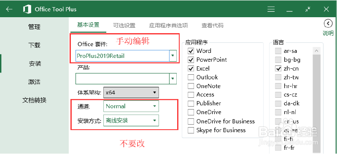This screenshot has width=337, height=154.
Task: Open the 体系架构 x64 dropdown
Action: click(x=131, y=92)
